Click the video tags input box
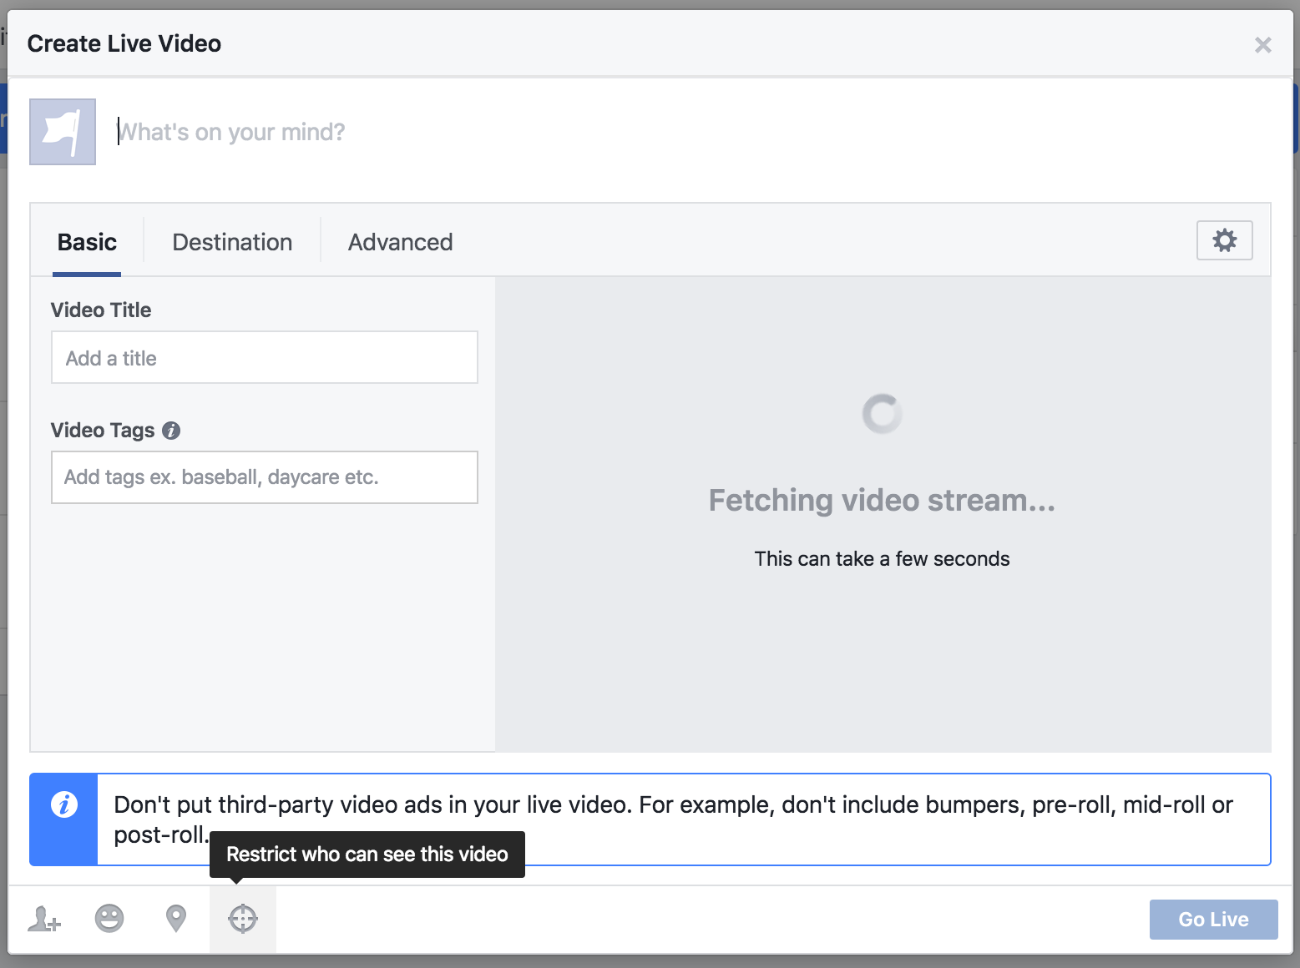Screen dimensions: 1300x968 (x=264, y=476)
